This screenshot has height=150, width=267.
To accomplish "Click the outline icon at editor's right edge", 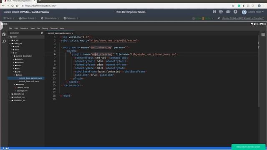I will tap(263, 34).
